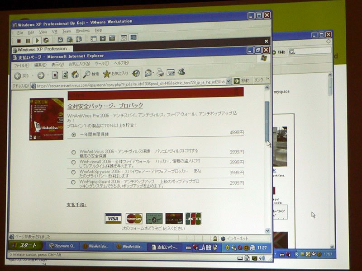This screenshot has height=271, width=362.
Task: Click the myspace text in background window
Action: 281,92
